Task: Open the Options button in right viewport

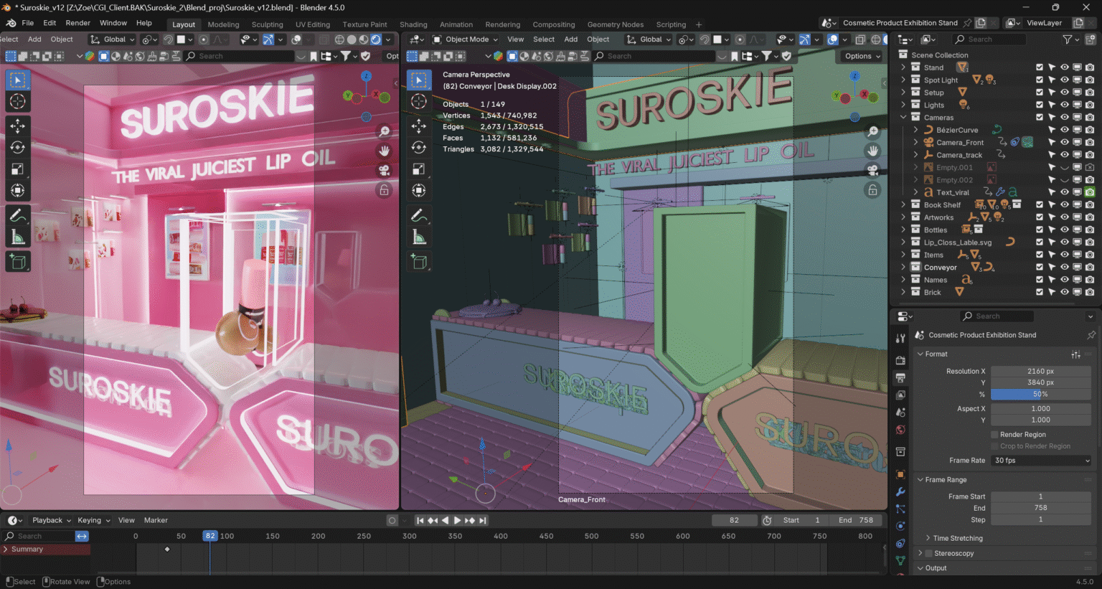Action: pyautogui.click(x=862, y=56)
